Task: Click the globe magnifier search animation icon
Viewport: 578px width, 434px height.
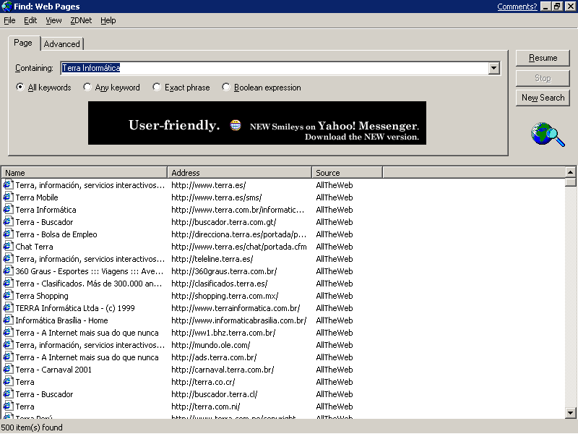Action: click(x=547, y=134)
